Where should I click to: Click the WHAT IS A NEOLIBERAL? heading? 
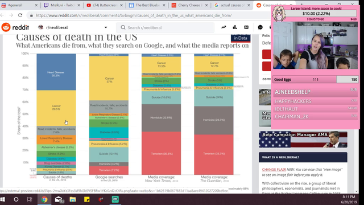(x=280, y=157)
